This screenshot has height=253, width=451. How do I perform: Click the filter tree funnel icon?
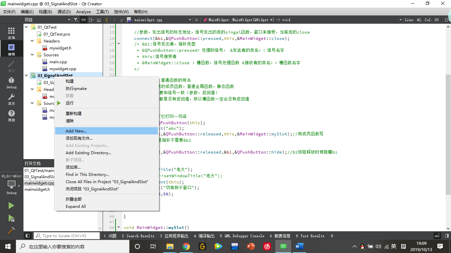(x=76, y=20)
